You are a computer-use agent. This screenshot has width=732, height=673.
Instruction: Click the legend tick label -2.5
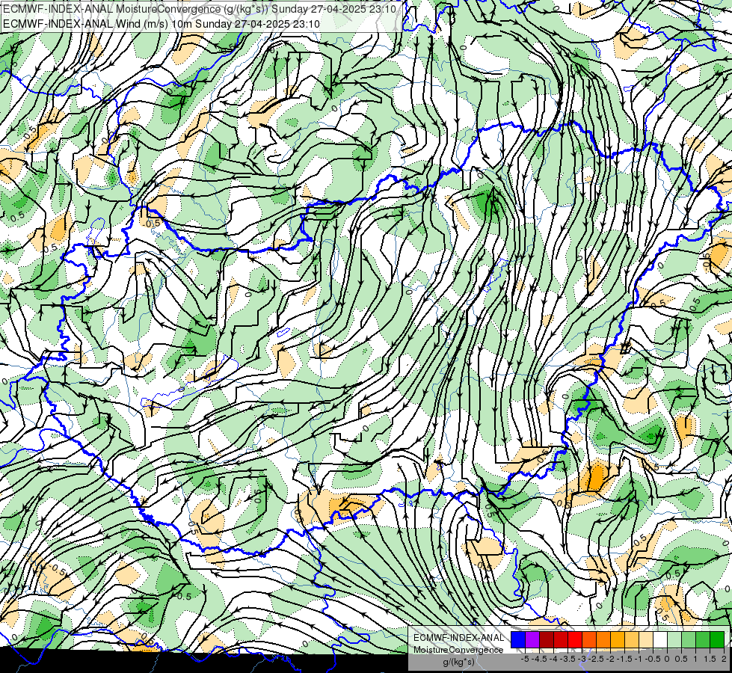[596, 659]
